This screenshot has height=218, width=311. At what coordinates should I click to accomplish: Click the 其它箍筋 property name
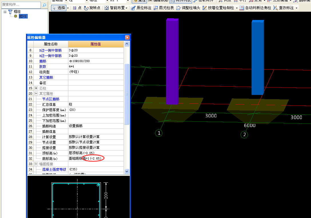pyautogui.click(x=46, y=77)
